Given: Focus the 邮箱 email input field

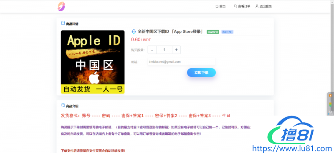Looking at the screenshot, I should [181, 62].
